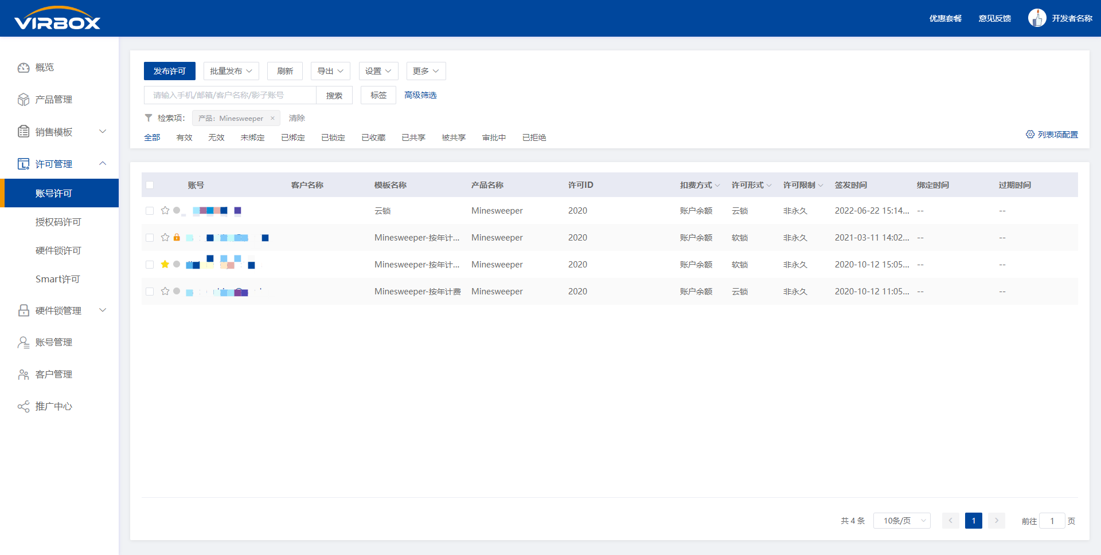Go to next page arrow
Image resolution: width=1101 pixels, height=555 pixels.
(x=997, y=521)
